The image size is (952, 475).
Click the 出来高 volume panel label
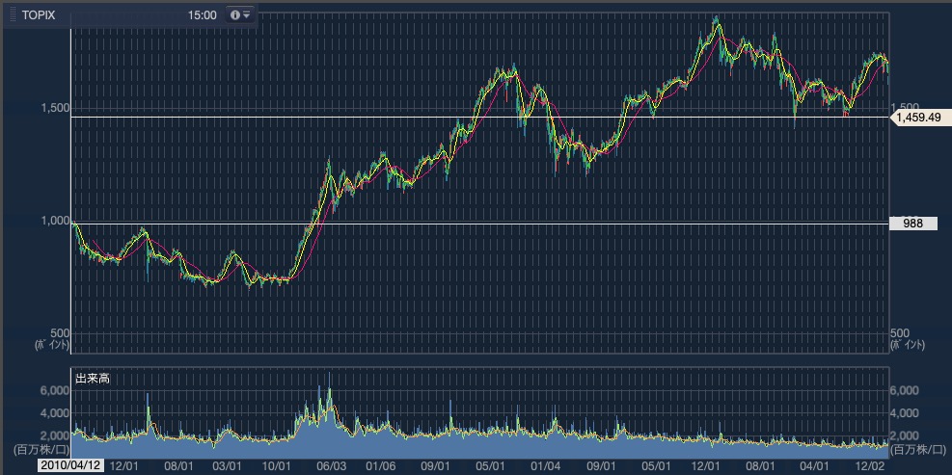(x=93, y=379)
